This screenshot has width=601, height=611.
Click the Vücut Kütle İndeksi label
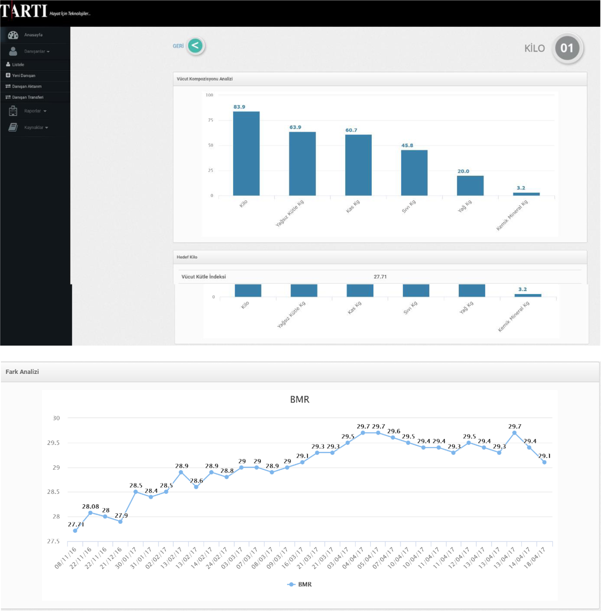[x=204, y=277]
